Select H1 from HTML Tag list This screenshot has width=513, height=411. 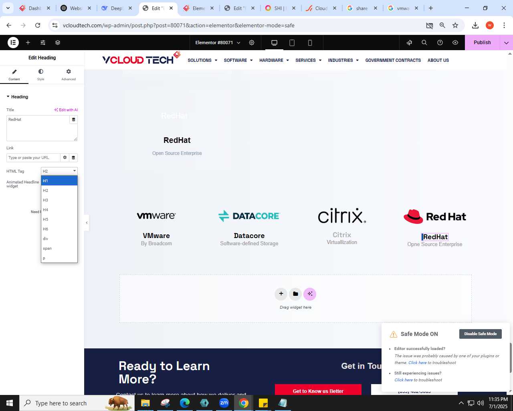click(59, 181)
